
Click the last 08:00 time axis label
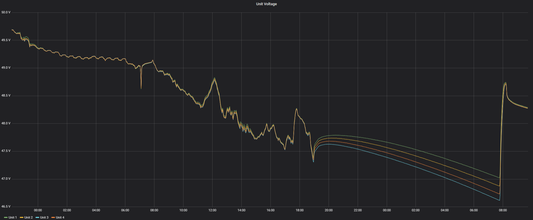(x=503, y=210)
